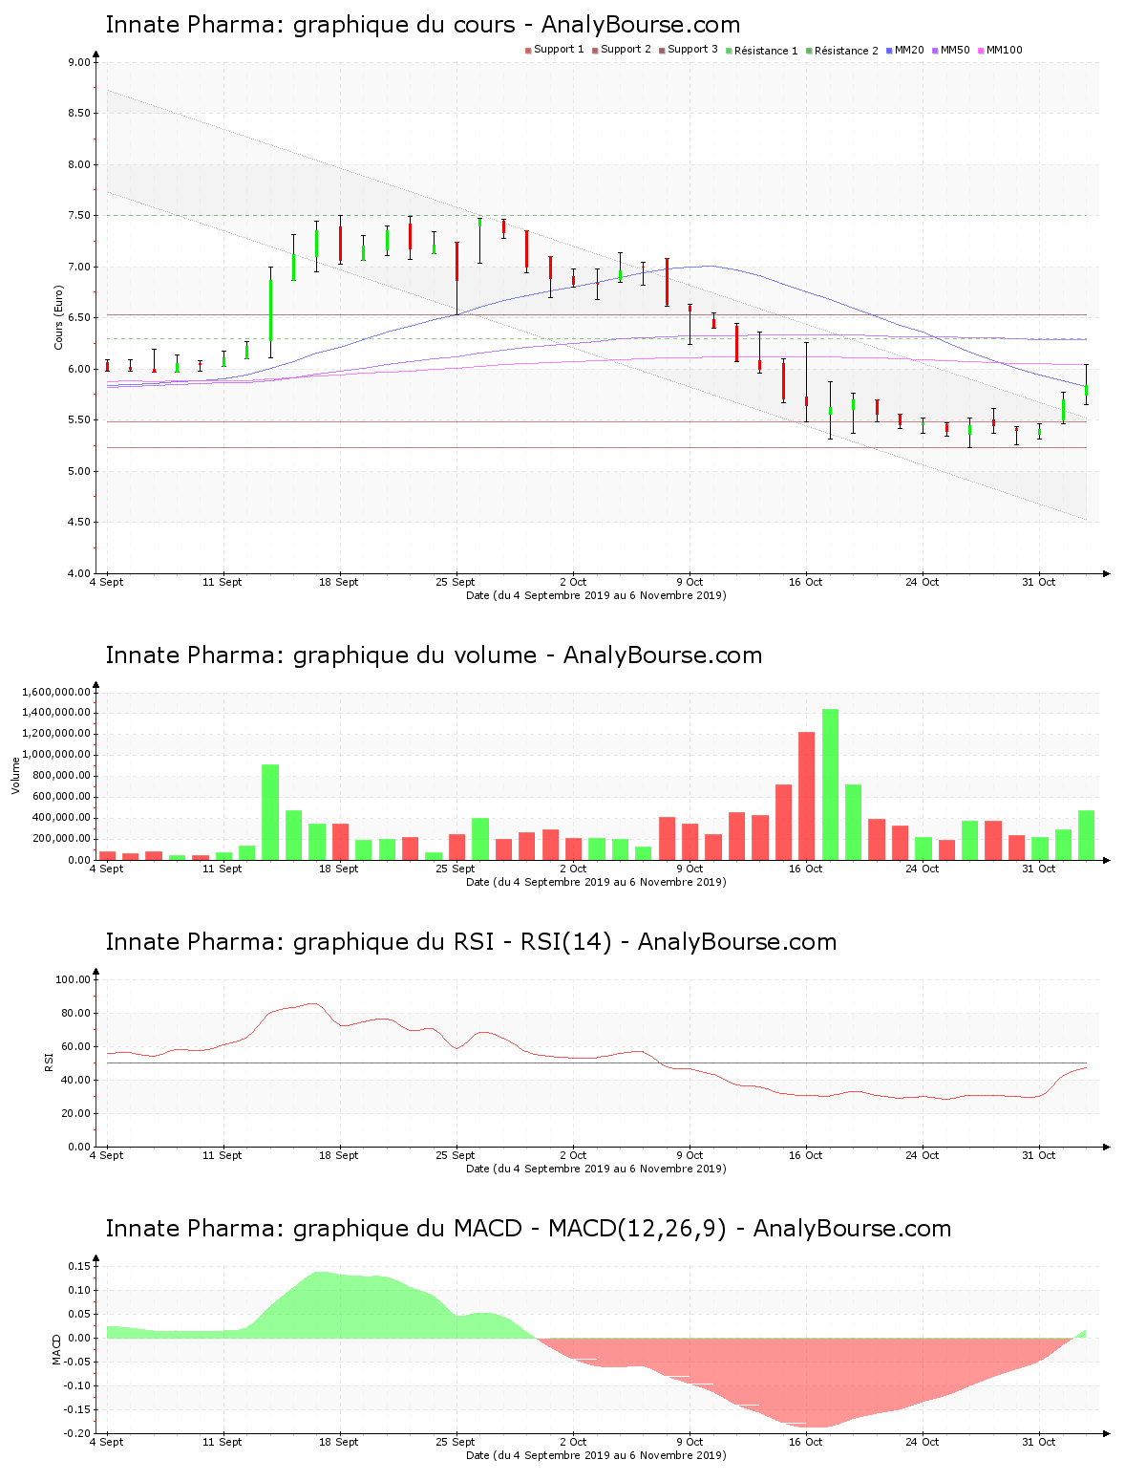The width and height of the screenshot is (1146, 1481).
Task: Click the 9.00 value on price axis
Action: click(x=79, y=62)
